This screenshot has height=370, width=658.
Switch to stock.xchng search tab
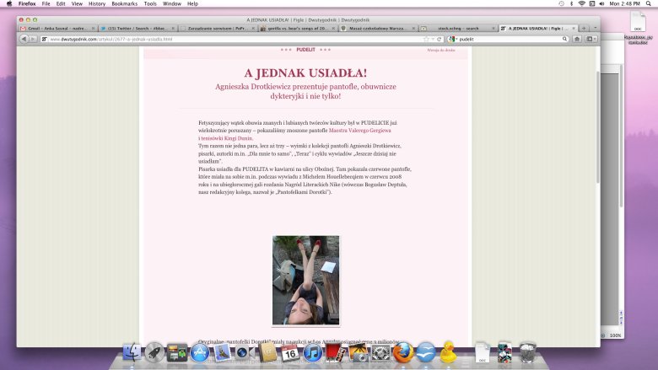457,29
